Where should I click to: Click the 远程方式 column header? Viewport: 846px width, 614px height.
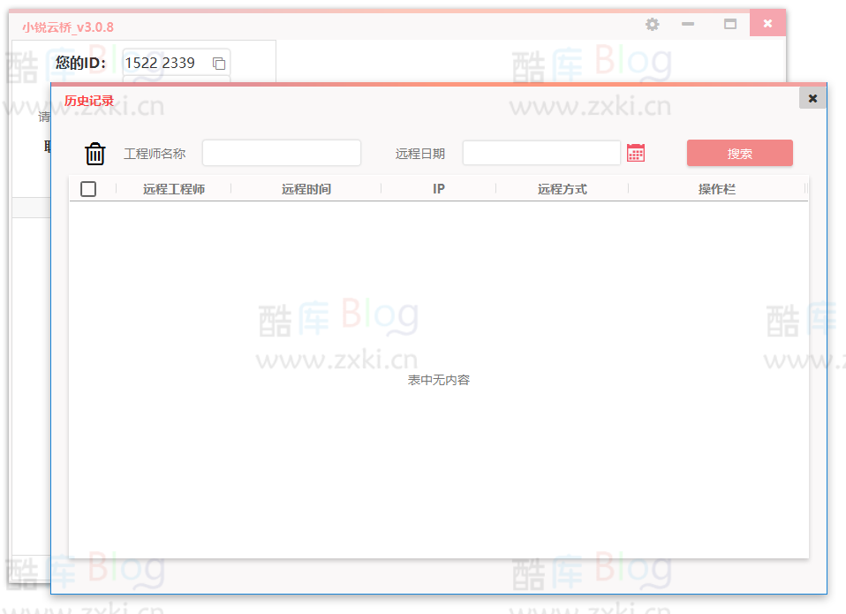[563, 187]
